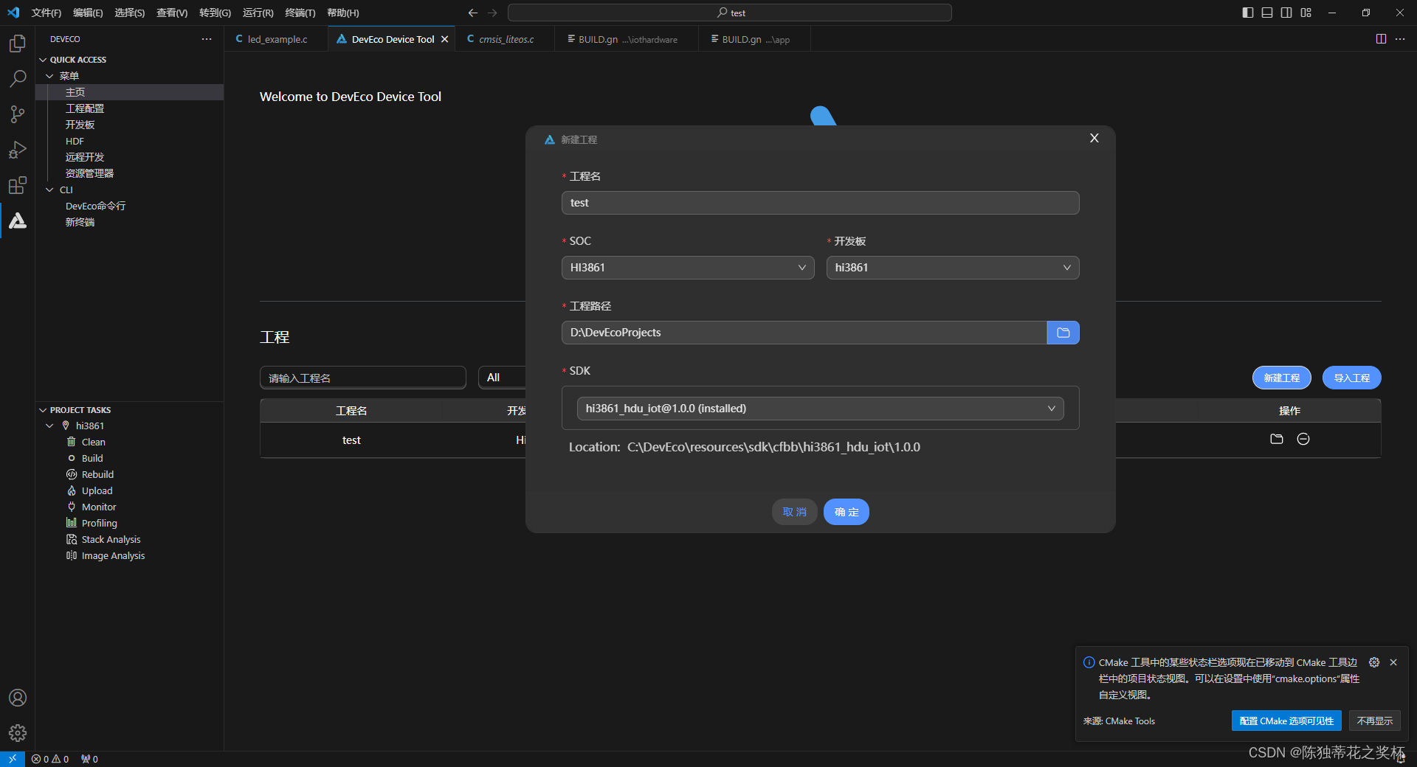This screenshot has height=767, width=1417.
Task: Click the 取消 cancel button
Action: coord(794,512)
